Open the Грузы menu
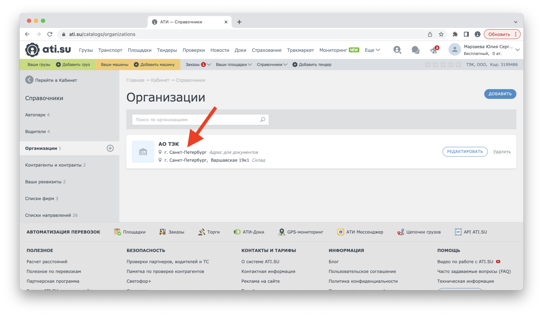The height and width of the screenshot is (316, 543). (86, 50)
